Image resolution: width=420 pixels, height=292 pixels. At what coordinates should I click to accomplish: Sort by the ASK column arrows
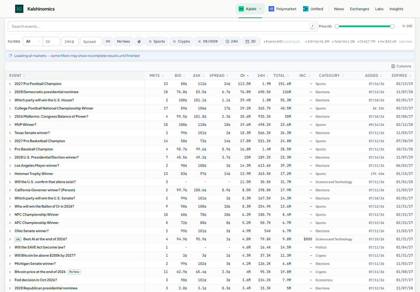[203, 76]
